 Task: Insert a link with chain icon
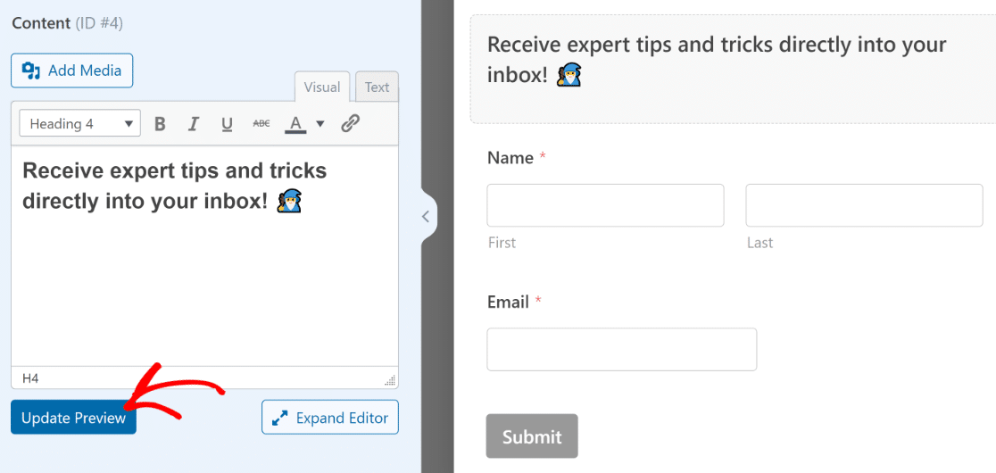[x=351, y=124]
